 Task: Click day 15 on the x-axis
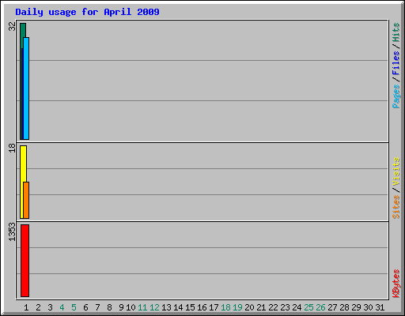coord(190,307)
